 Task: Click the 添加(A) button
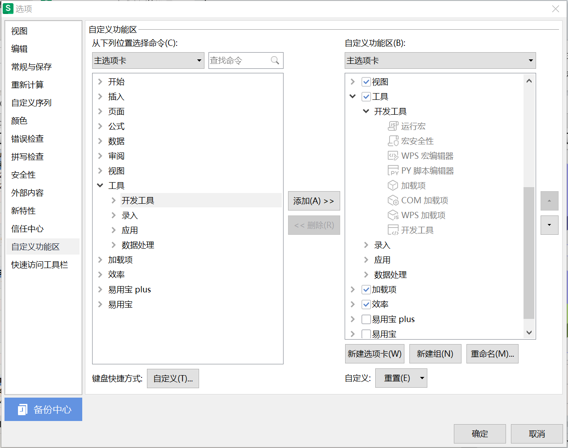[314, 201]
